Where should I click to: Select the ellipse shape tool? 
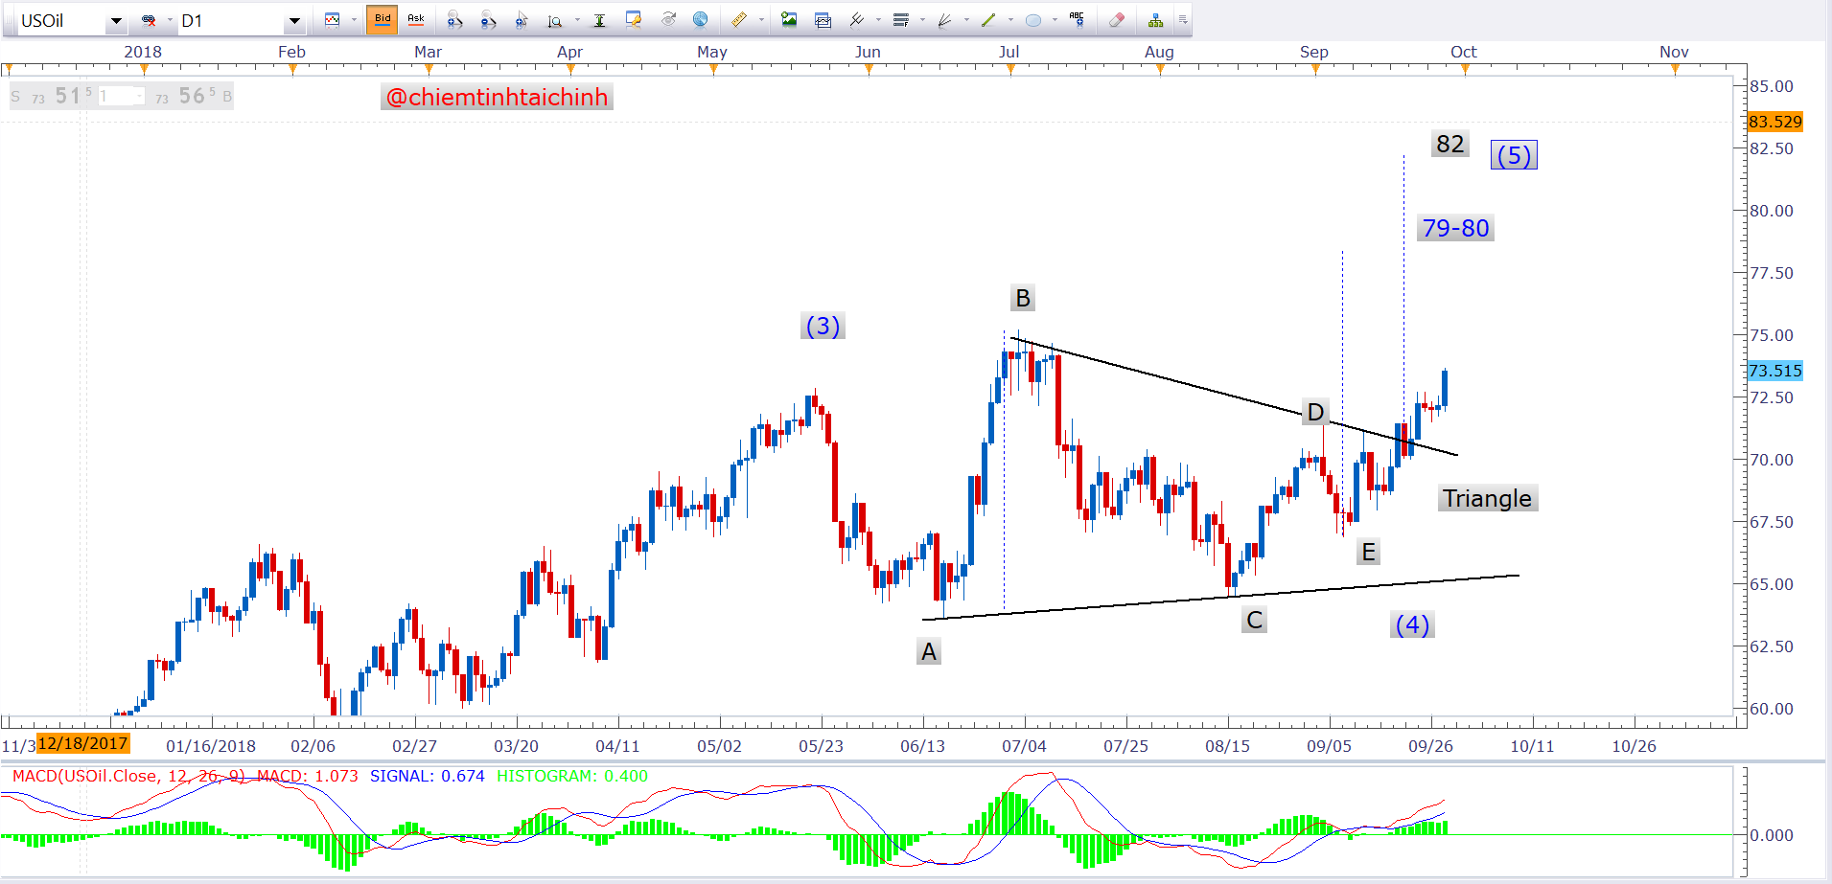point(1032,20)
